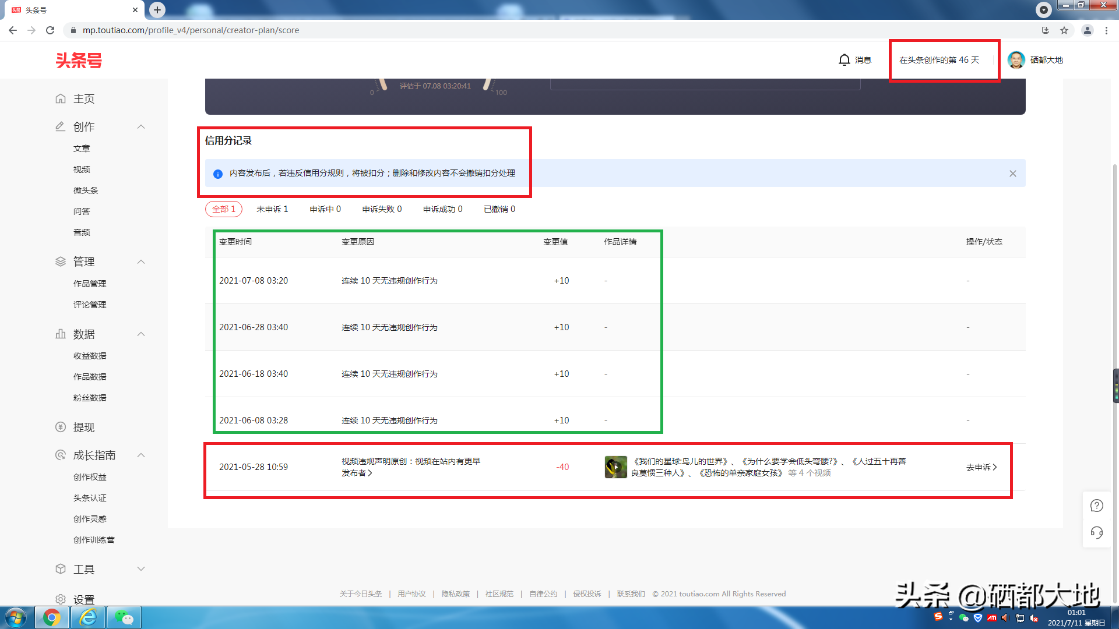The image size is (1119, 629).
Task: Open 创作灵感 in the sidebar
Action: tap(90, 519)
